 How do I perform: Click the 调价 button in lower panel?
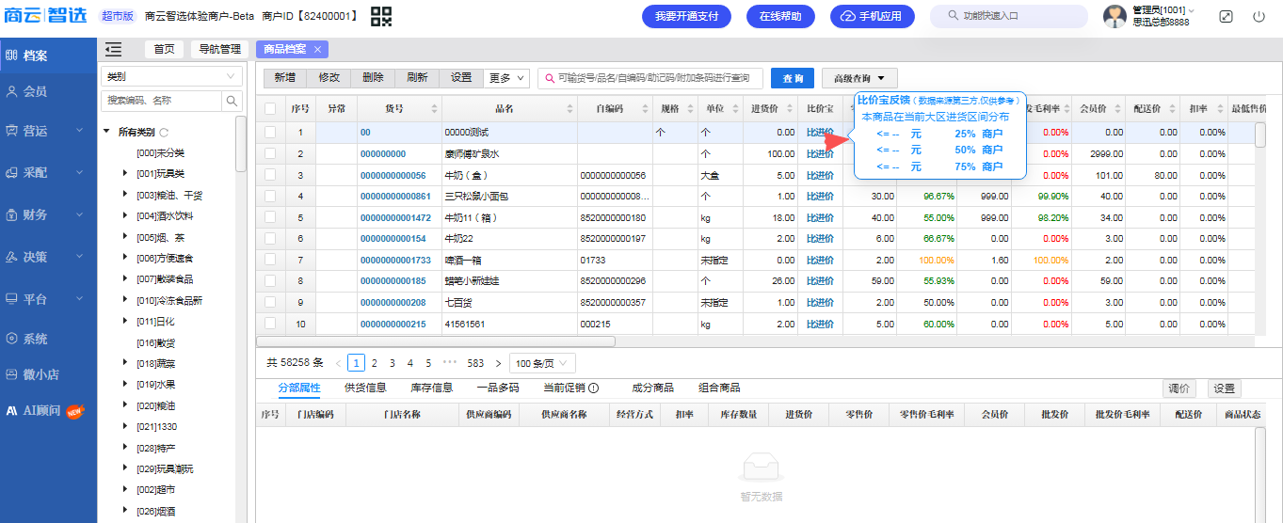pyautogui.click(x=1179, y=388)
